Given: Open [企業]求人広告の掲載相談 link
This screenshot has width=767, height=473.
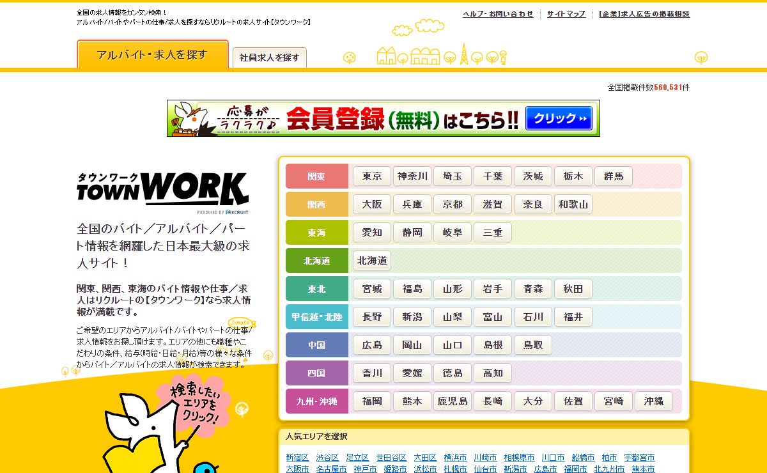Looking at the screenshot, I should click(644, 14).
